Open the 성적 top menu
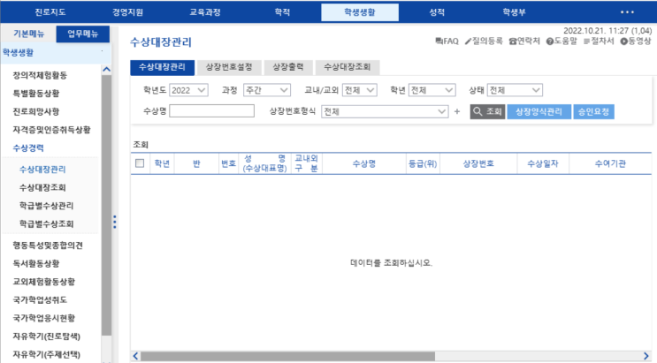Image resolution: width=657 pixels, height=363 pixels. [x=437, y=12]
